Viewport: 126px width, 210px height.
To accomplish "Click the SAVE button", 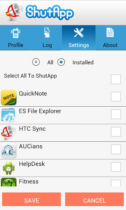I will [31, 199].
